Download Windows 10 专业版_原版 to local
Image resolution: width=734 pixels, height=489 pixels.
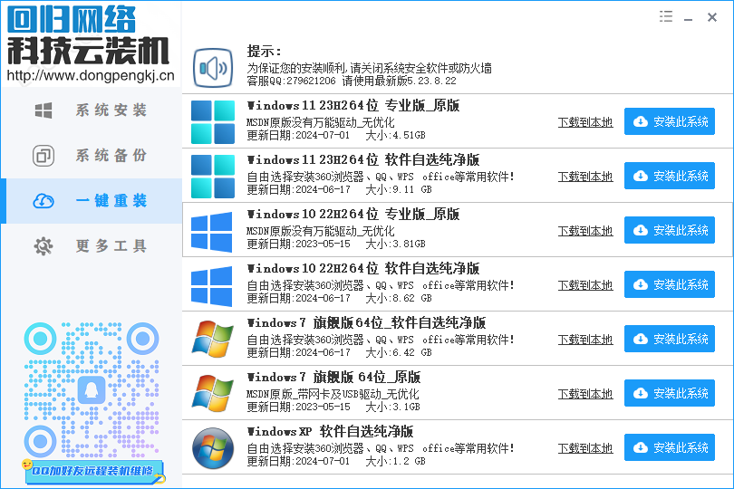click(x=585, y=231)
